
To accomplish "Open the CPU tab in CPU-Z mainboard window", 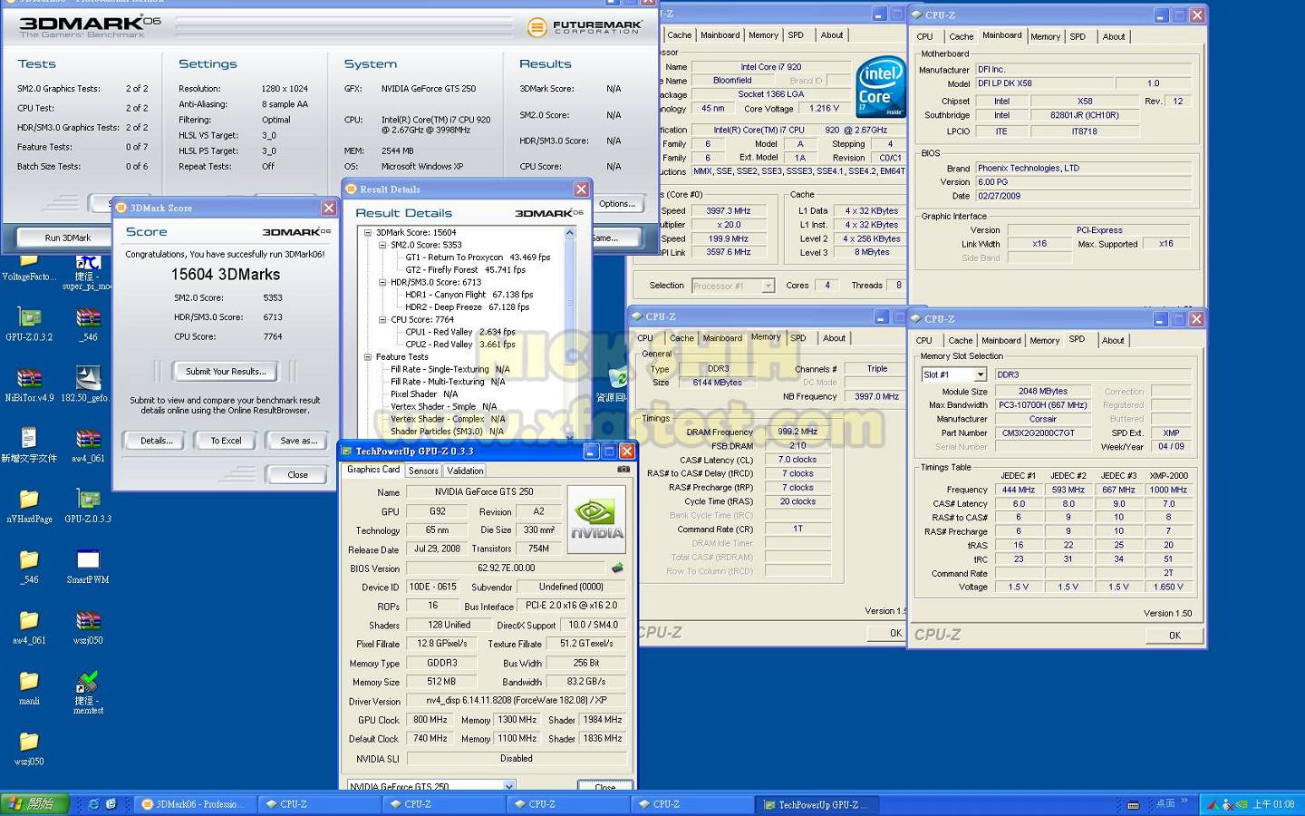I will pyautogui.click(x=924, y=37).
